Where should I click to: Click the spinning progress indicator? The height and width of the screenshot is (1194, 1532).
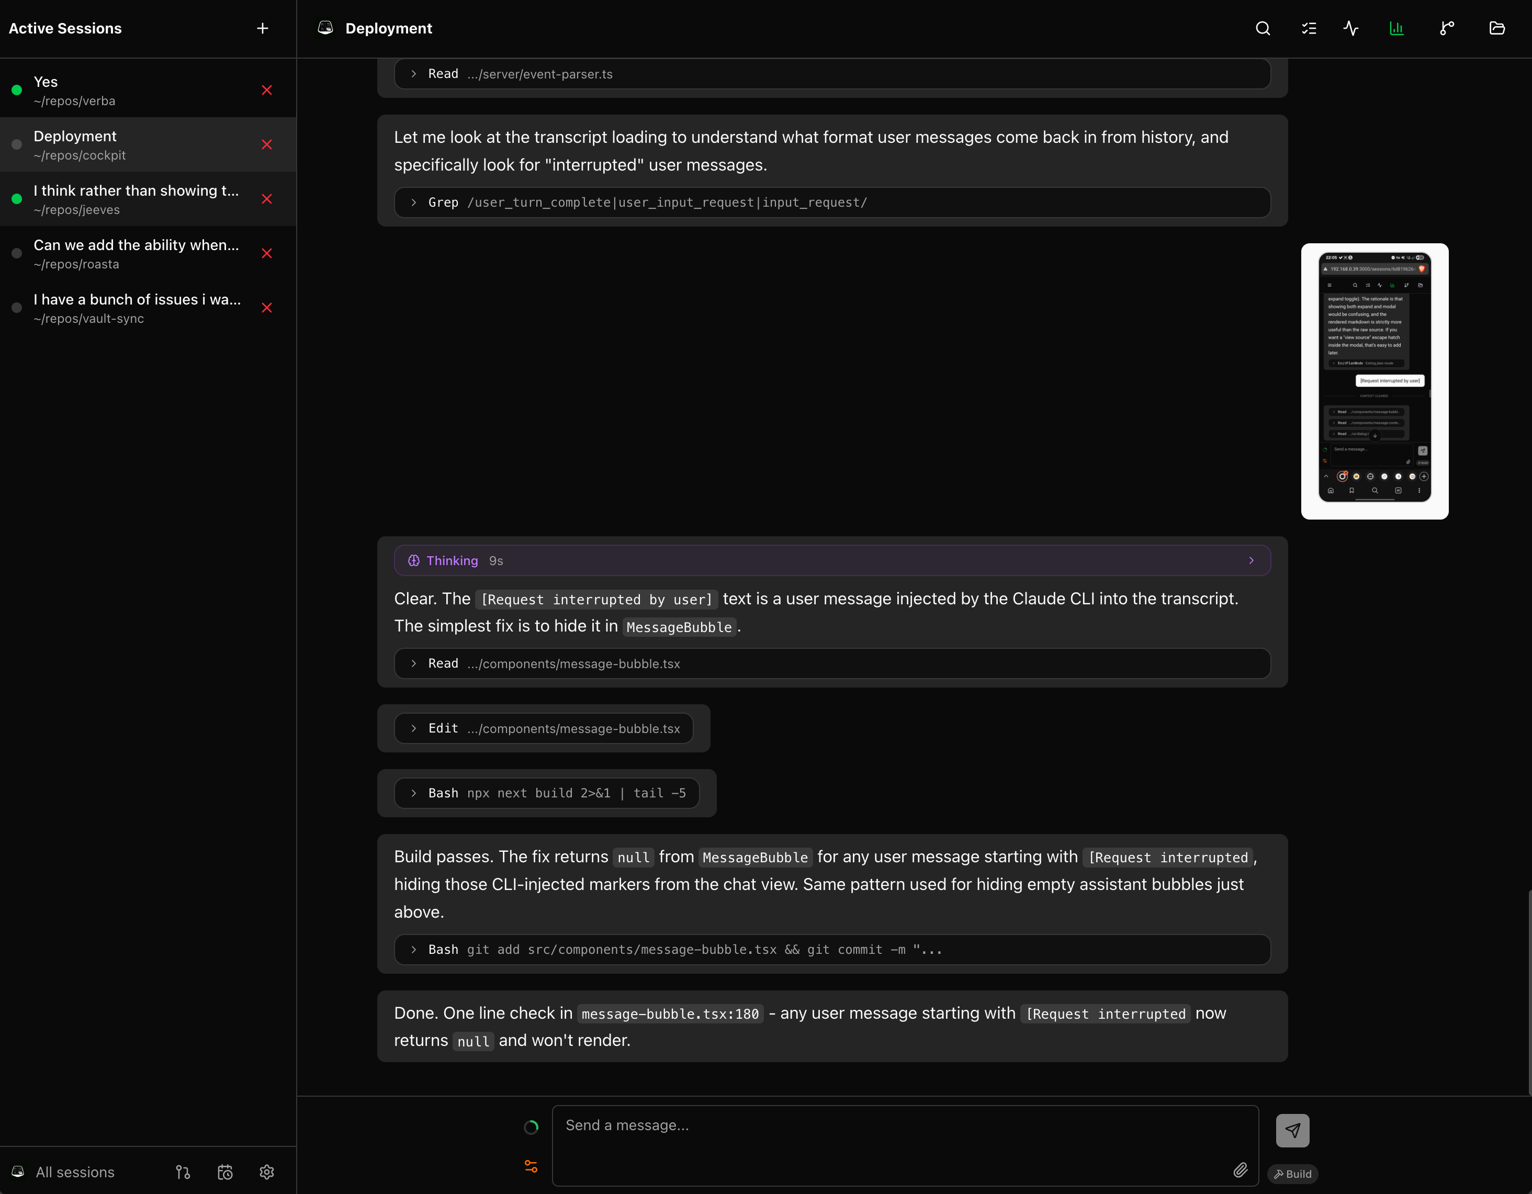click(531, 1127)
